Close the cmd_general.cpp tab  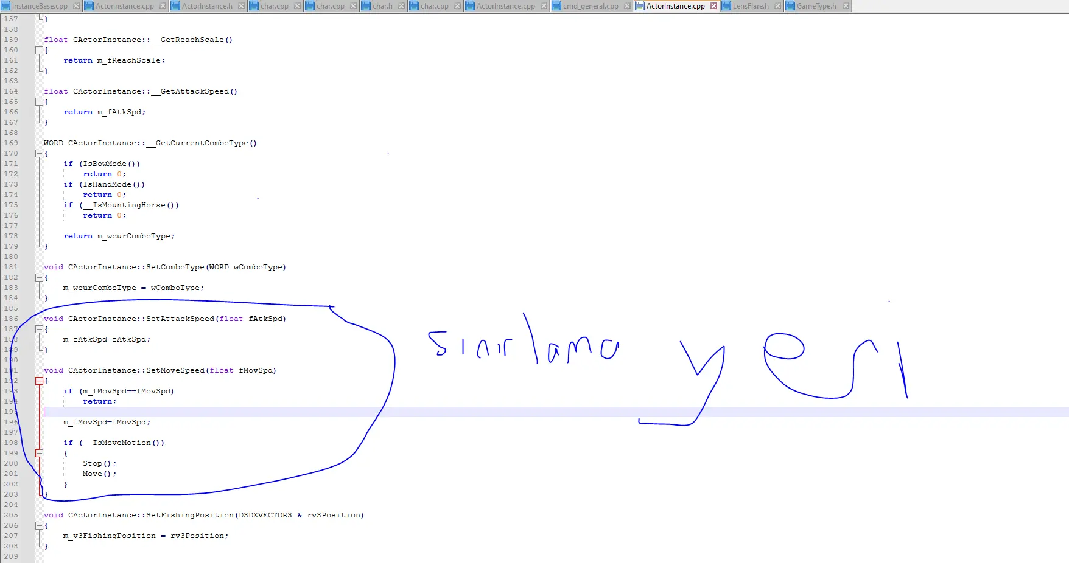[x=627, y=6]
